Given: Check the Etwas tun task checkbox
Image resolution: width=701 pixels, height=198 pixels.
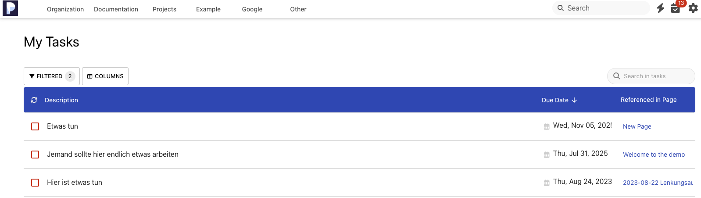Looking at the screenshot, I should click(35, 126).
